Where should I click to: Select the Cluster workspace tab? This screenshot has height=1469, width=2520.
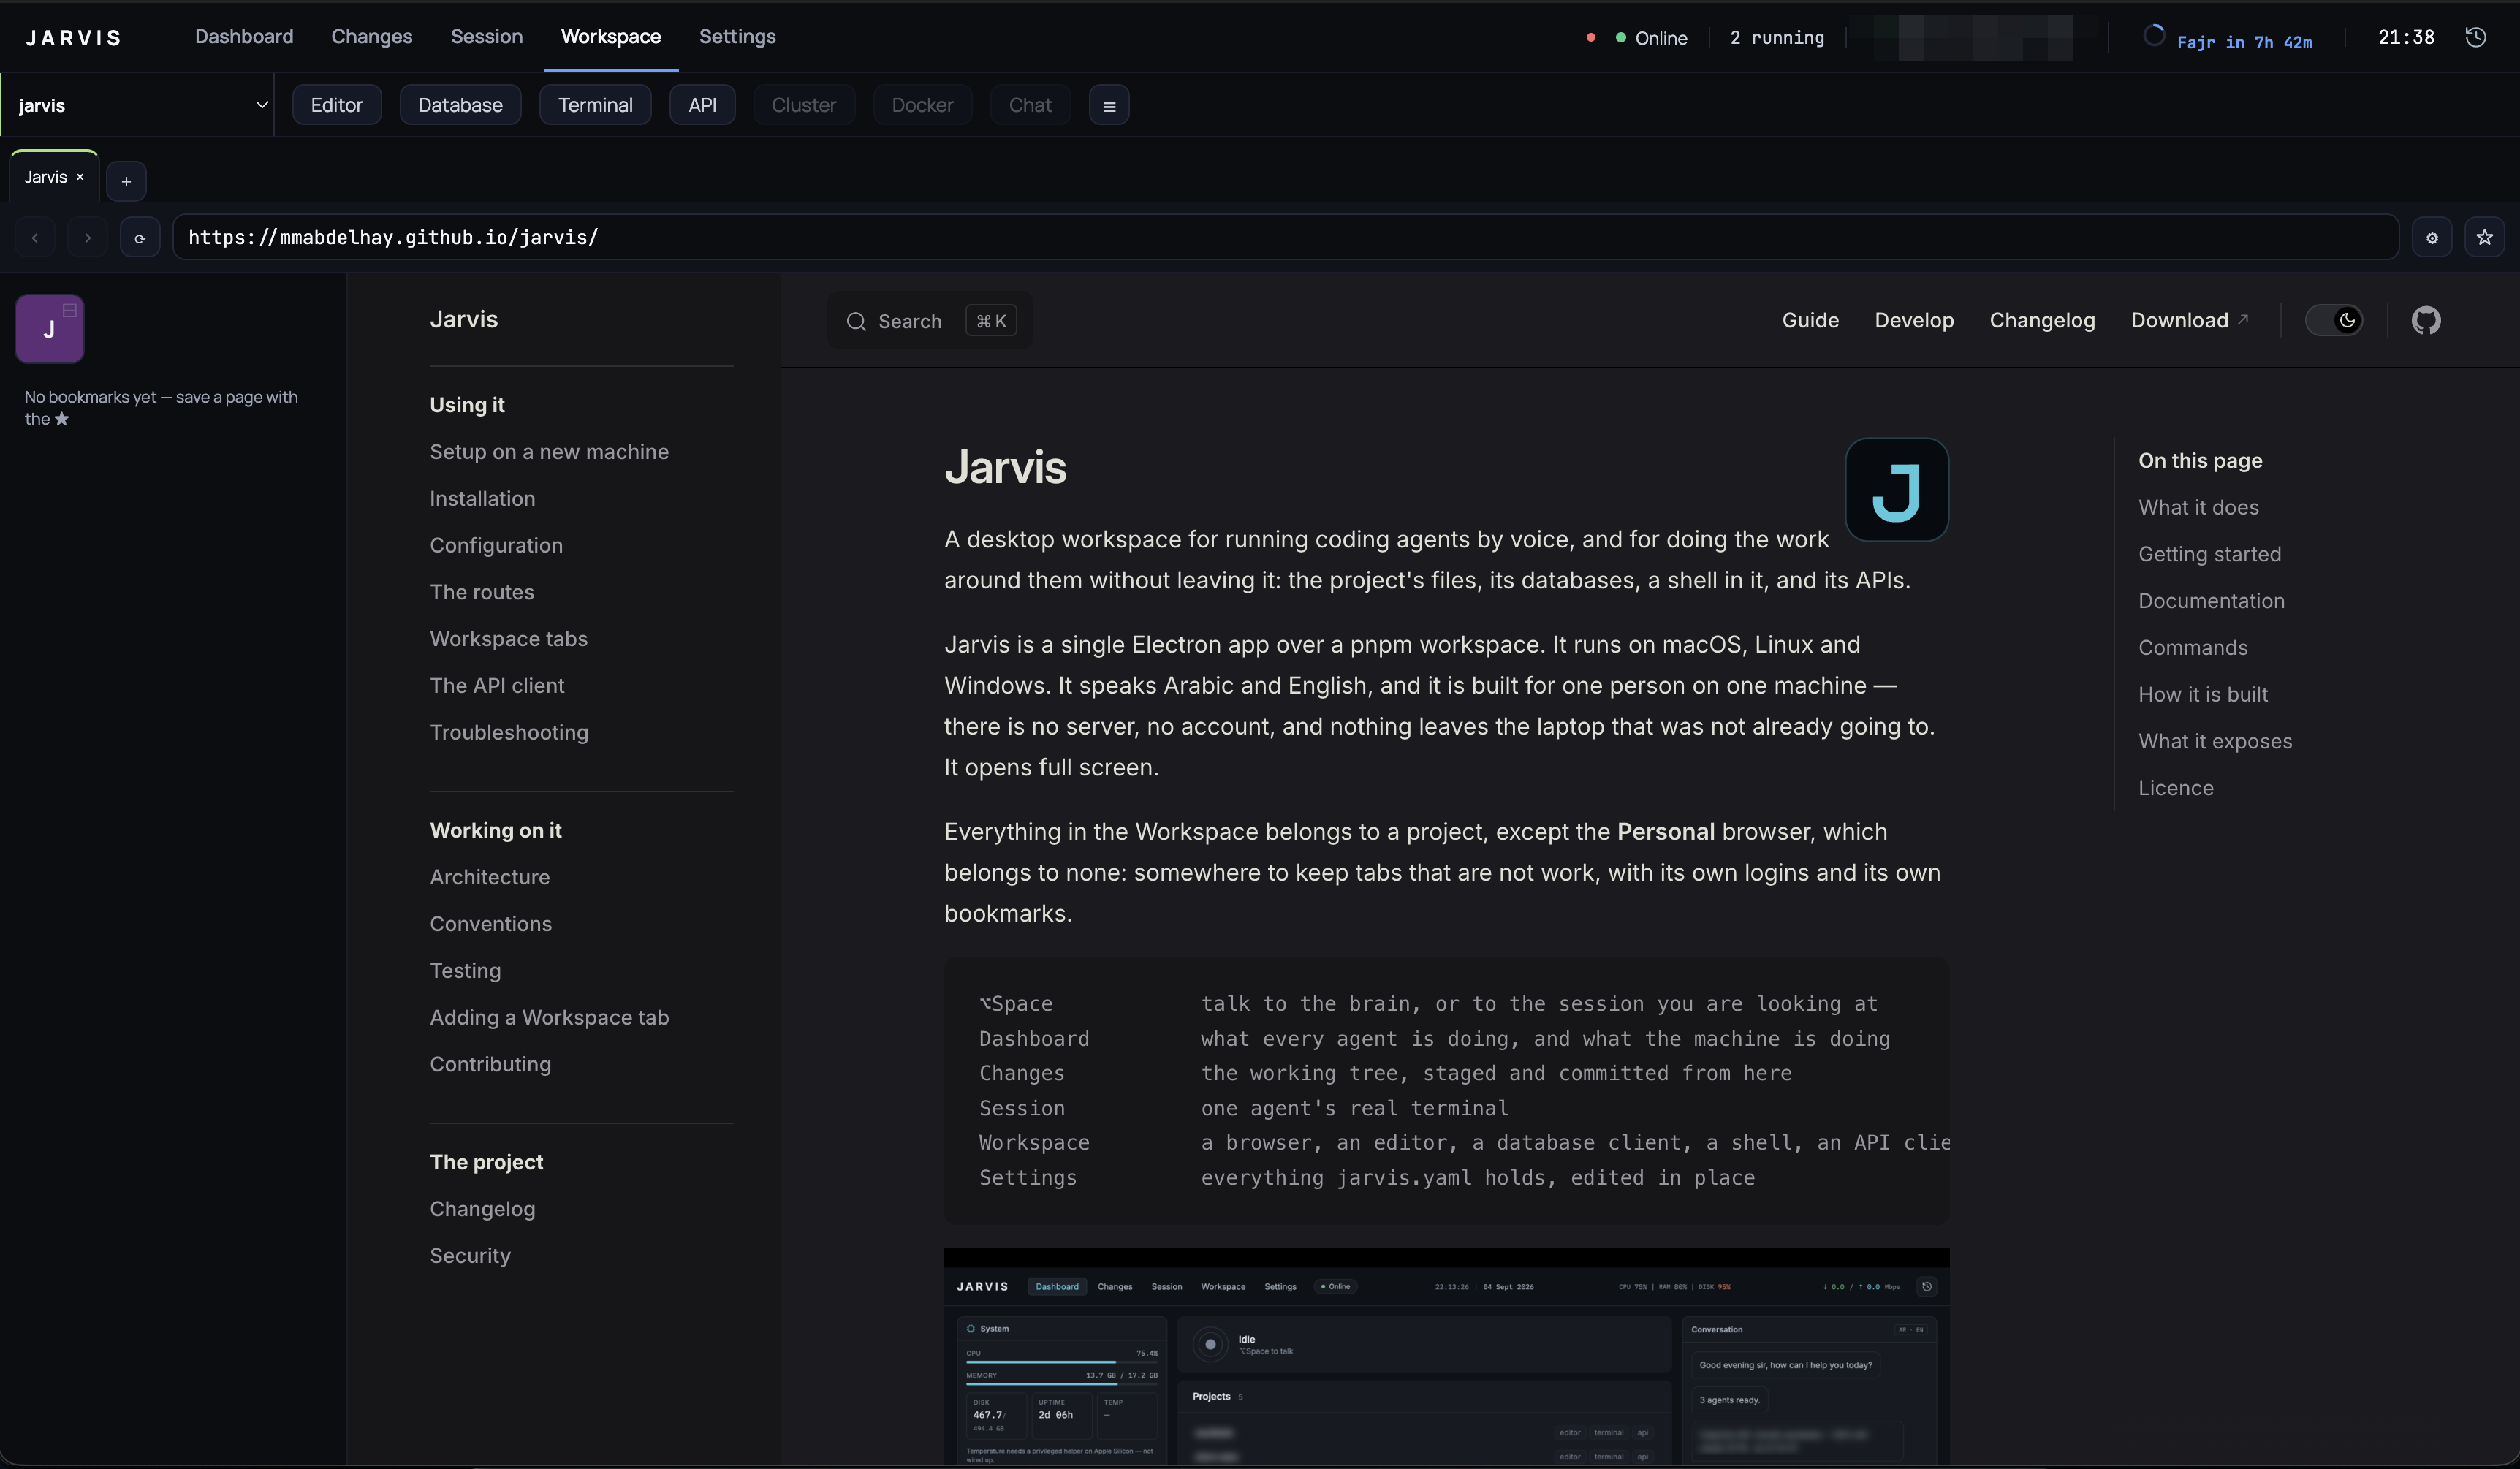coord(803,105)
